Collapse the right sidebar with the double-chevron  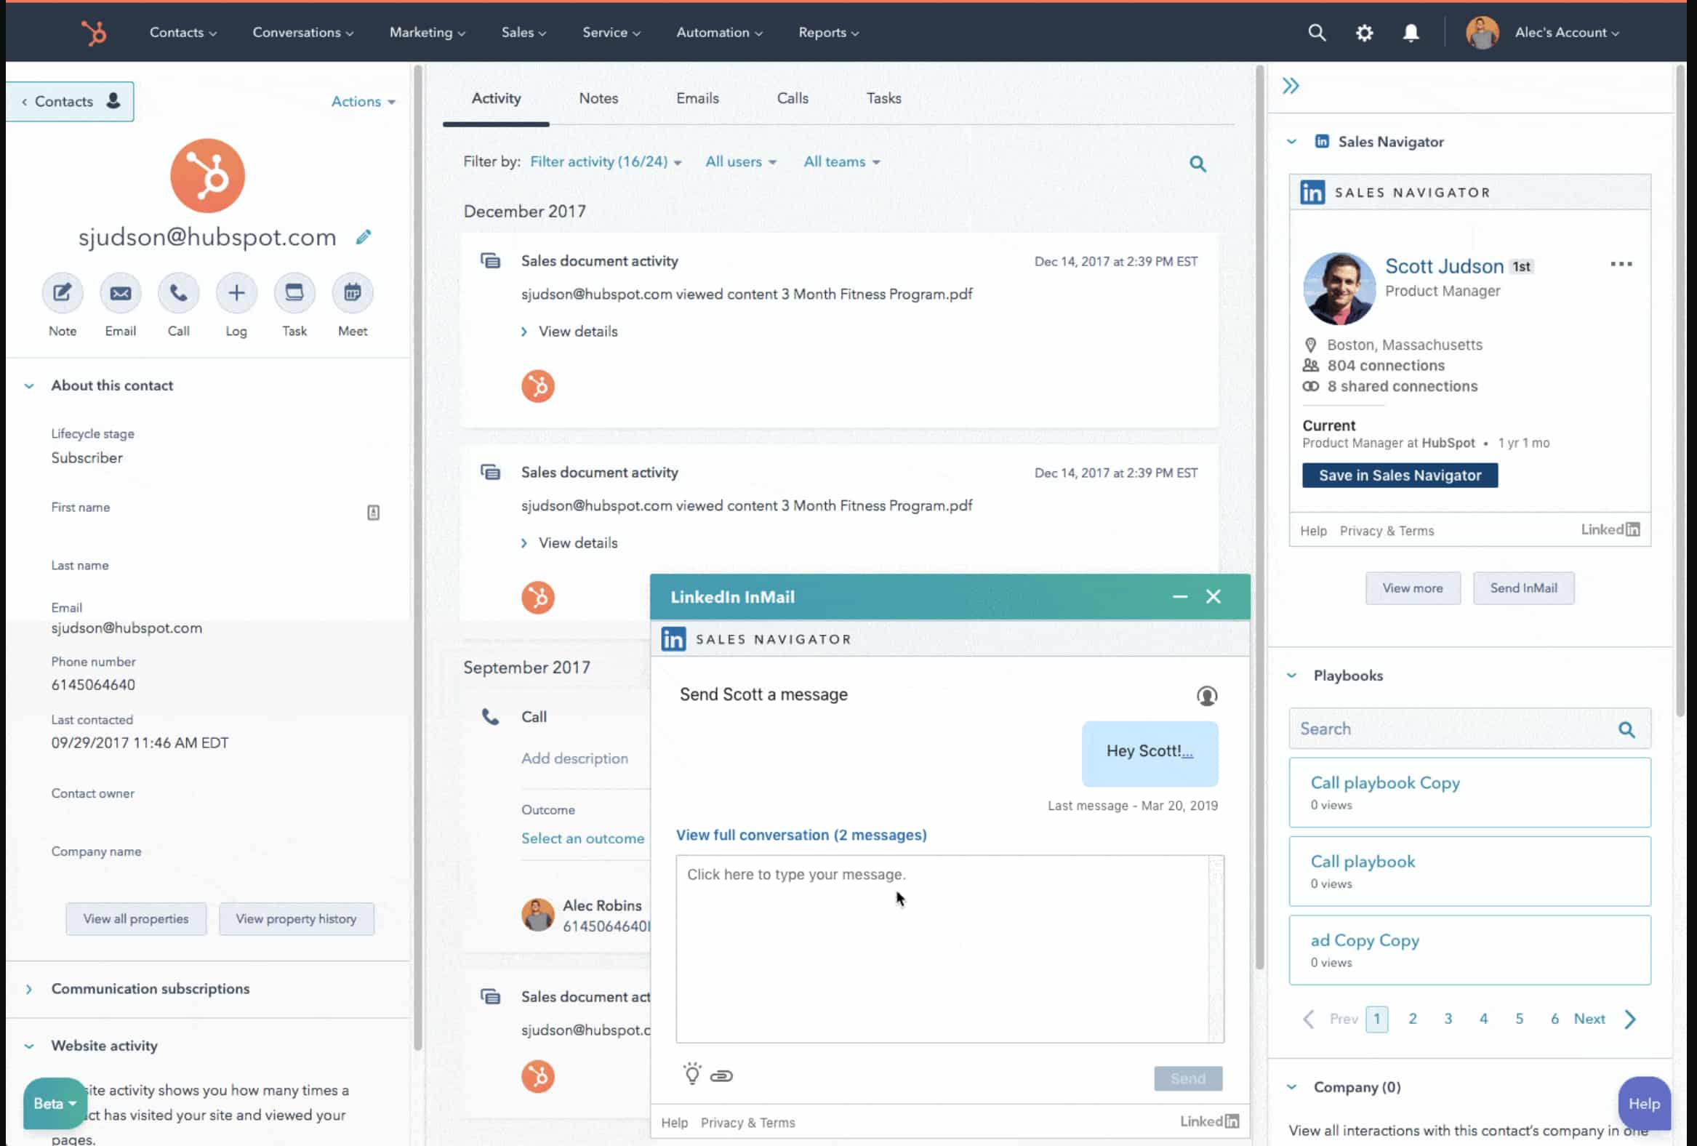click(1291, 86)
